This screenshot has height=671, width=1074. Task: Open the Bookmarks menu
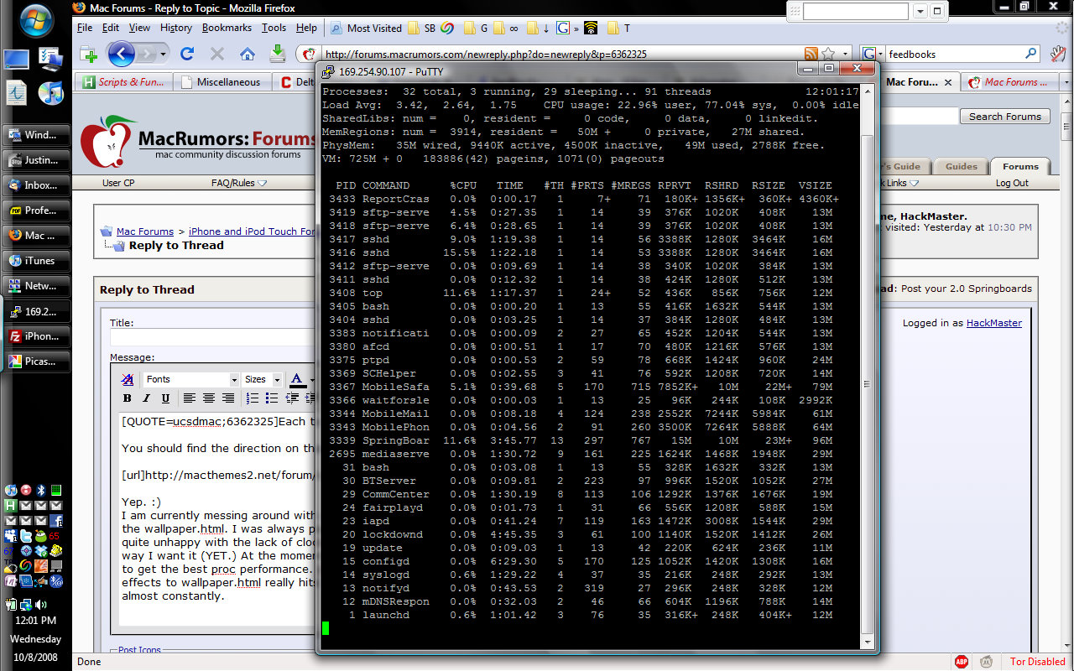(227, 28)
